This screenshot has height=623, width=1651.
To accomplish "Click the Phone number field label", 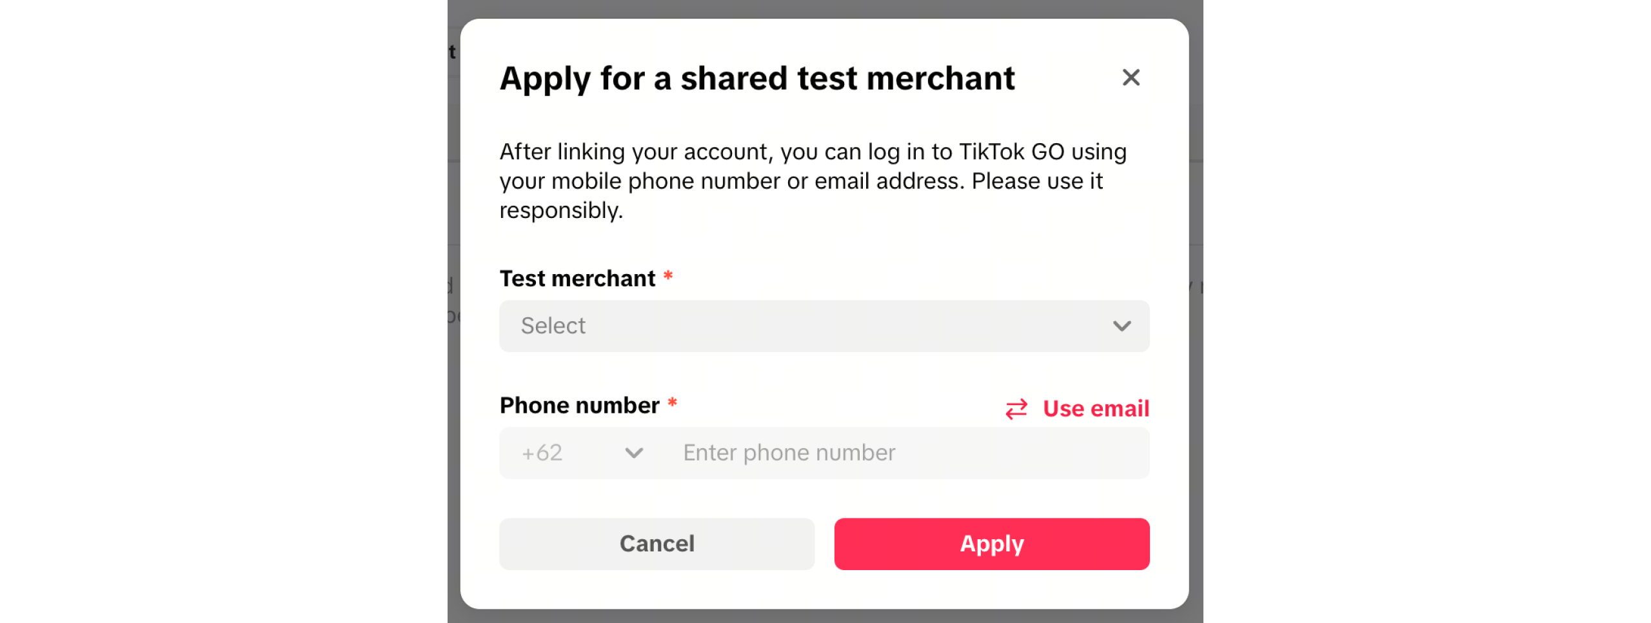I will pyautogui.click(x=579, y=406).
